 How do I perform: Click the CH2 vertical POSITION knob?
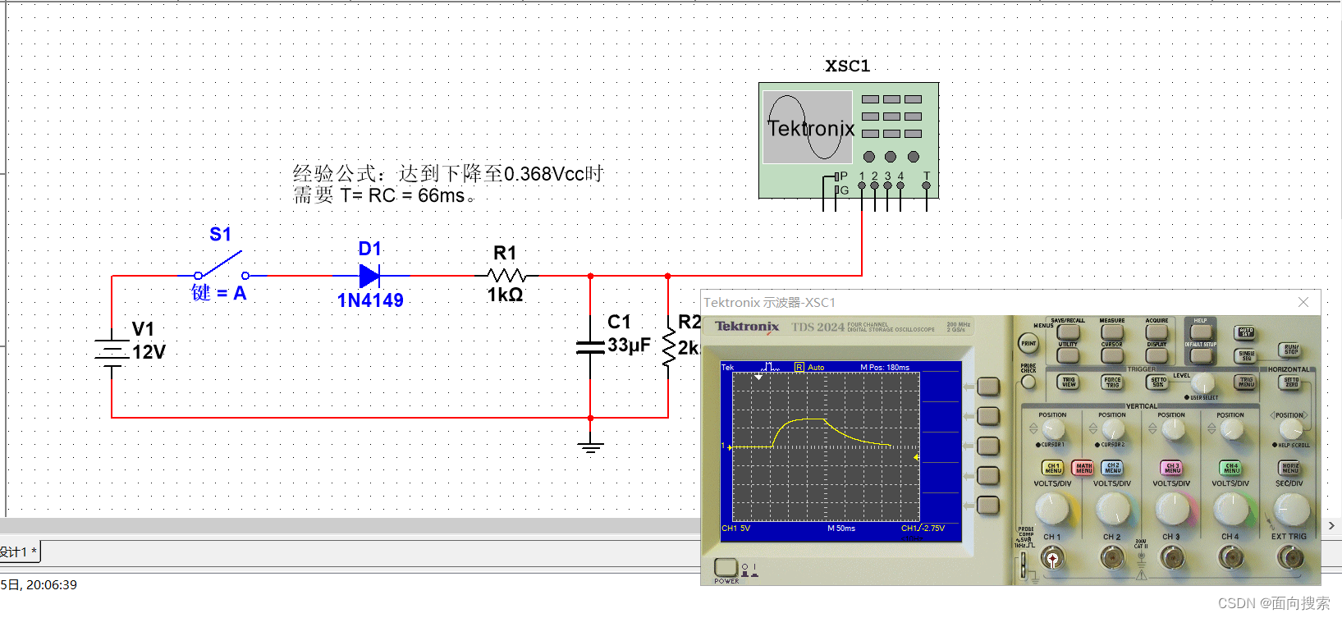[x=1113, y=429]
